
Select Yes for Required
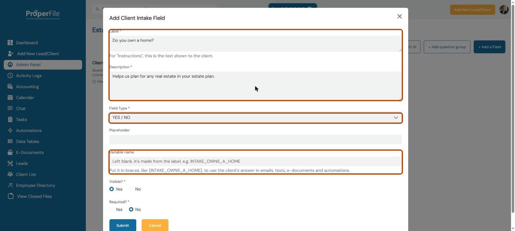click(x=112, y=209)
